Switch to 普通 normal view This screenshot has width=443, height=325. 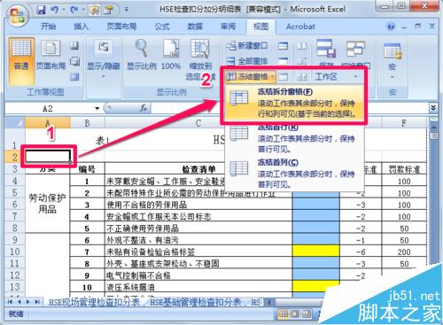click(x=21, y=60)
